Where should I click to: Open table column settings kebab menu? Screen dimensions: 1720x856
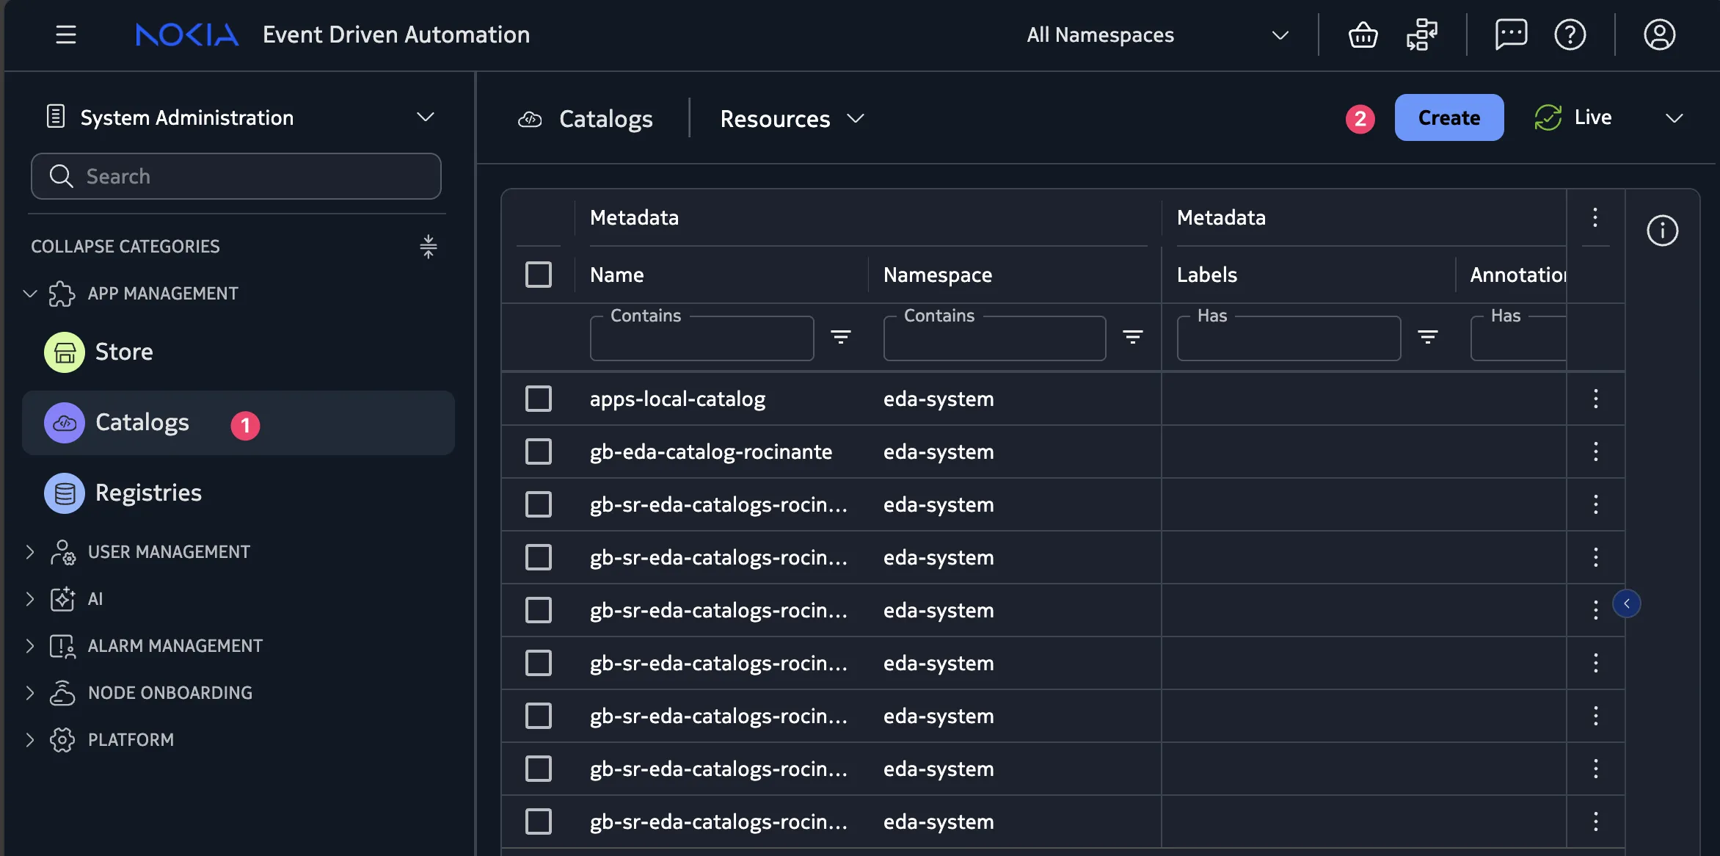pos(1595,217)
